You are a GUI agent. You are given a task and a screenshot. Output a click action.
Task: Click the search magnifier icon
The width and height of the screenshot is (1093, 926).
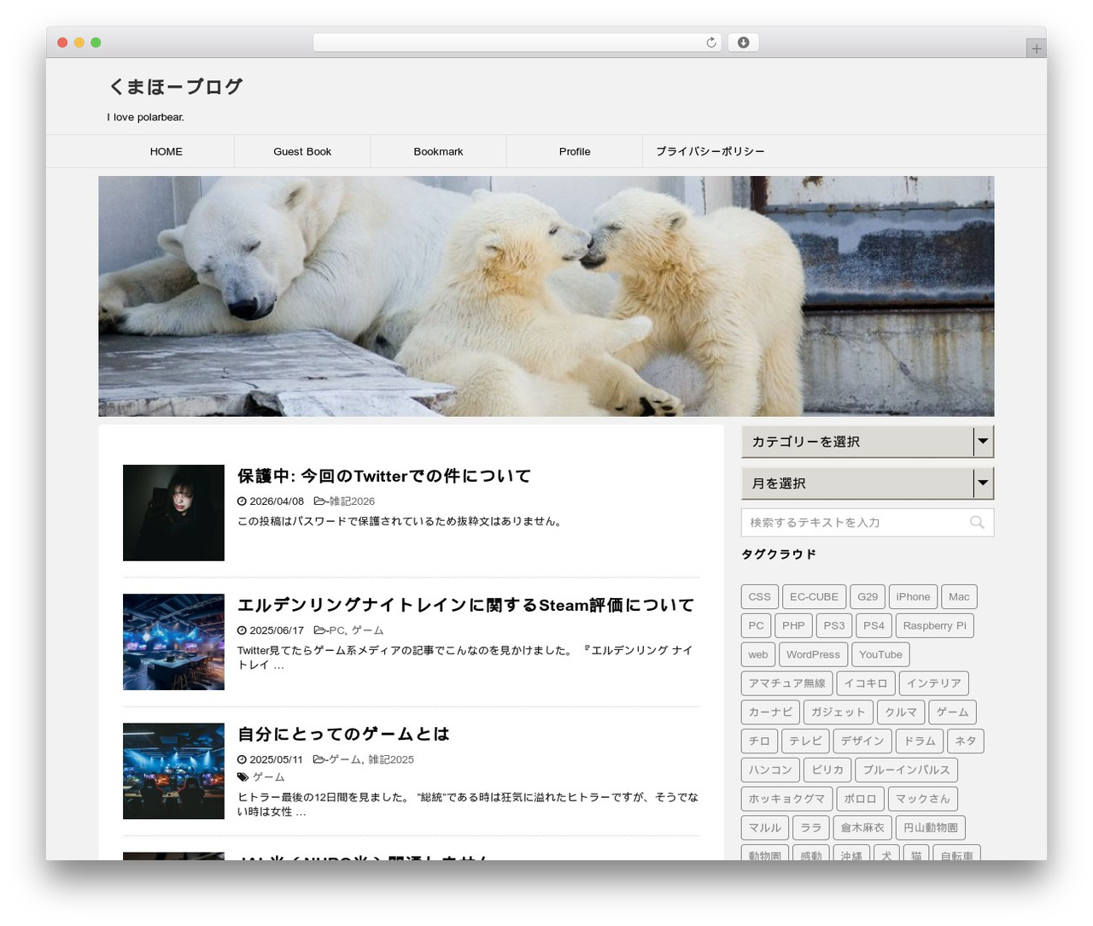point(977,522)
